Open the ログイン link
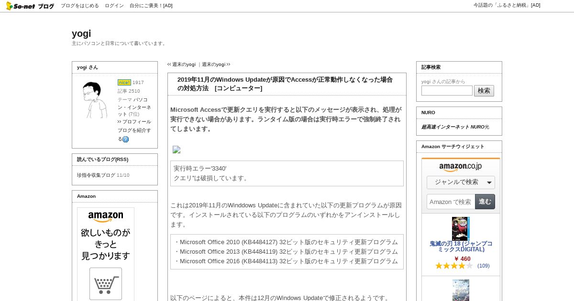This screenshot has height=301, width=574. click(114, 6)
